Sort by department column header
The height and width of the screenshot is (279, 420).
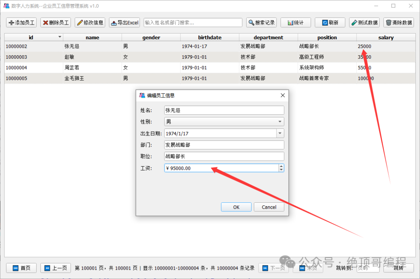[268, 37]
